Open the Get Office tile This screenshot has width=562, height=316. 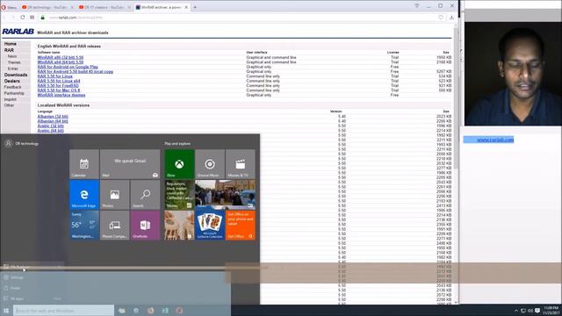tap(240, 225)
